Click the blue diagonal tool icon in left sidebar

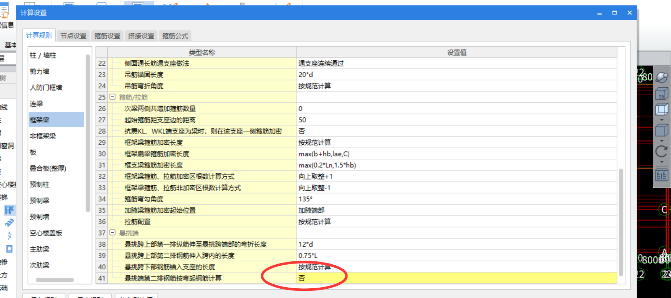[9, 223]
